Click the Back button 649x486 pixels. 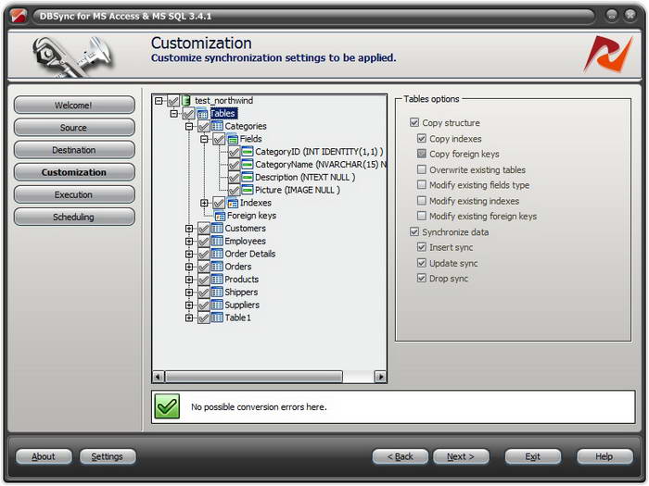click(x=400, y=456)
